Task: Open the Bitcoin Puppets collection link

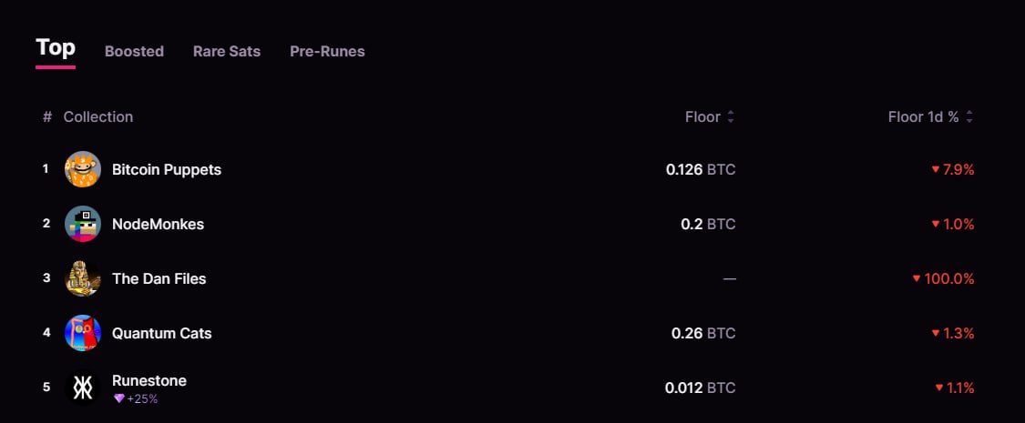Action: coord(167,170)
